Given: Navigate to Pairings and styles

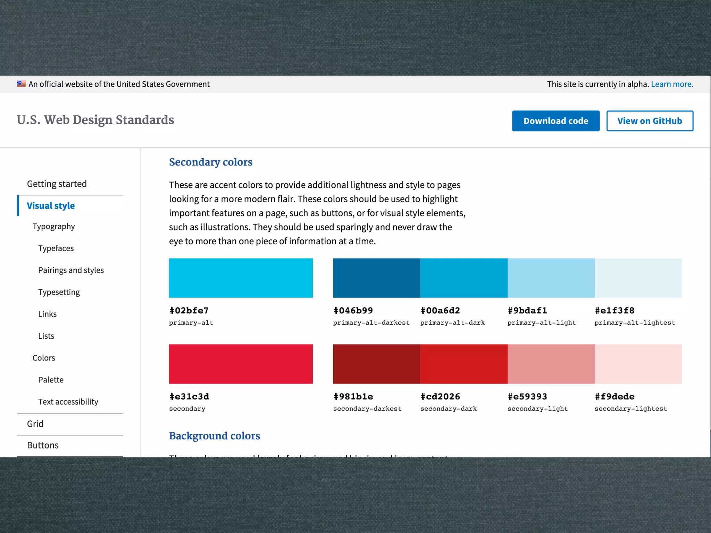Looking at the screenshot, I should (71, 270).
